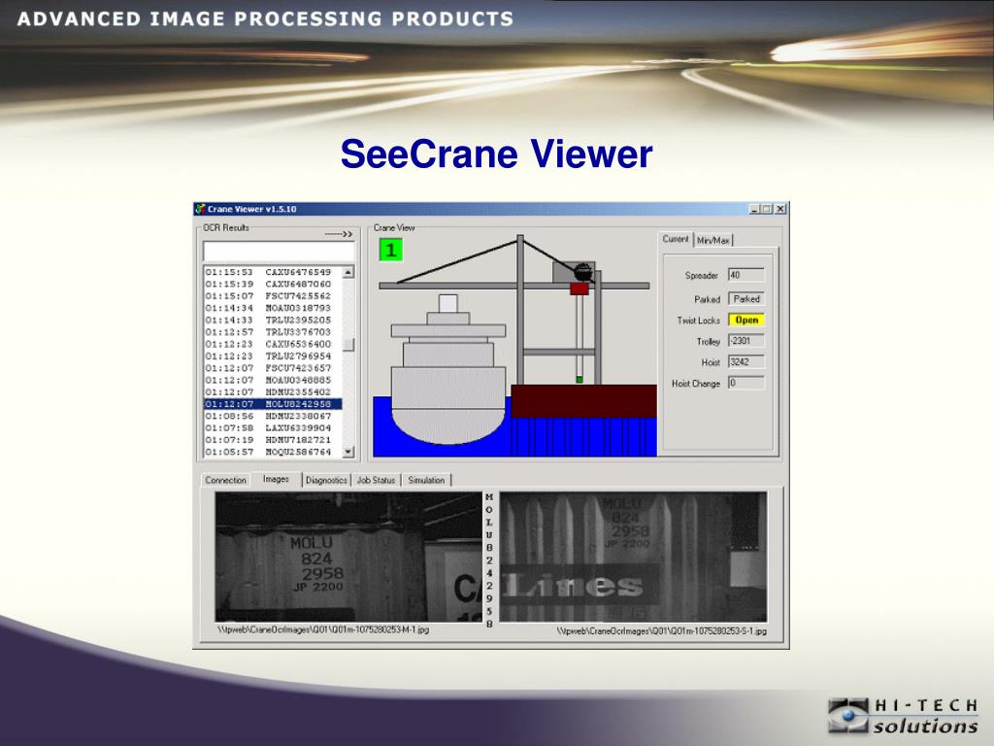994x746 pixels.
Task: Click the file path ending in M-1.jpg
Action: pos(323,629)
